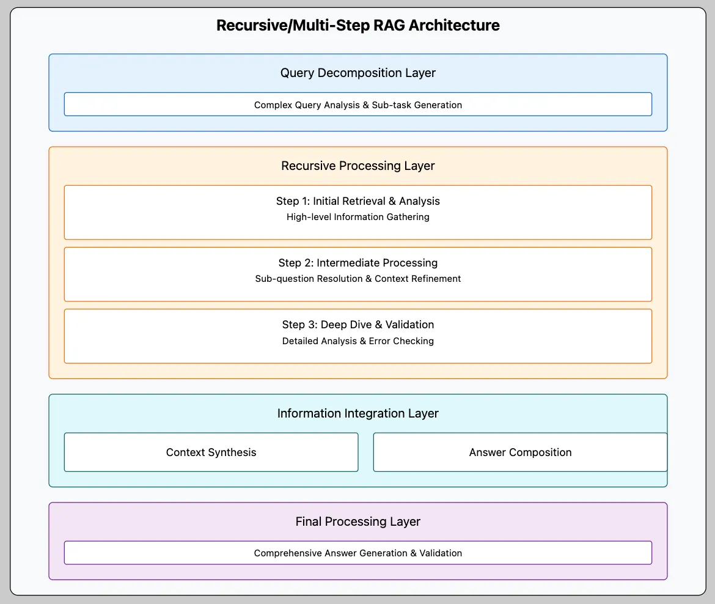715x604 pixels.
Task: Select the Answer Composition box
Action: pos(520,452)
